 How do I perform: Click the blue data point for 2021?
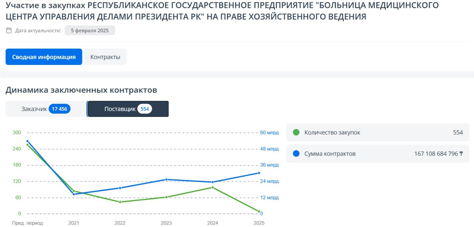tap(74, 194)
